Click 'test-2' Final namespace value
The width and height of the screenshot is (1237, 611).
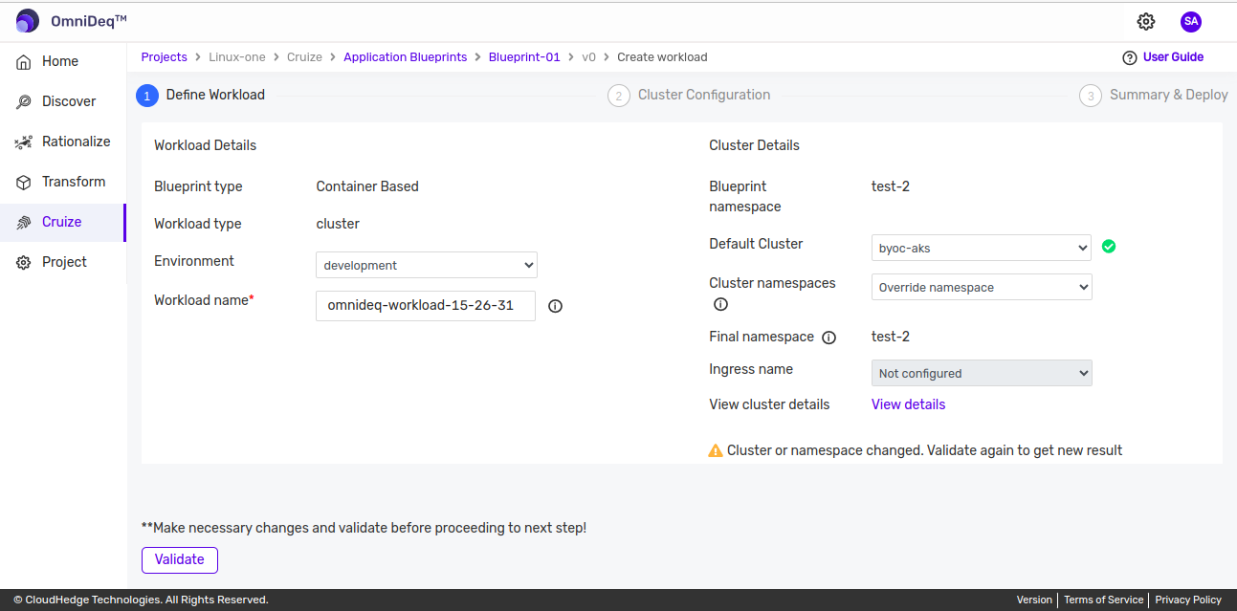[x=891, y=337]
